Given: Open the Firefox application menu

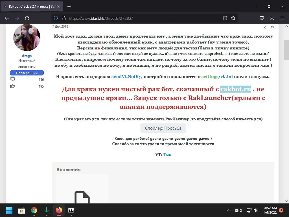Looking at the screenshot, I should coord(282,18).
